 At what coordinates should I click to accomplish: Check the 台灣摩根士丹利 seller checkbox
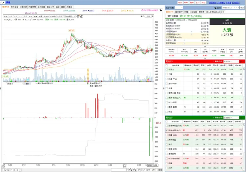click(x=167, y=126)
